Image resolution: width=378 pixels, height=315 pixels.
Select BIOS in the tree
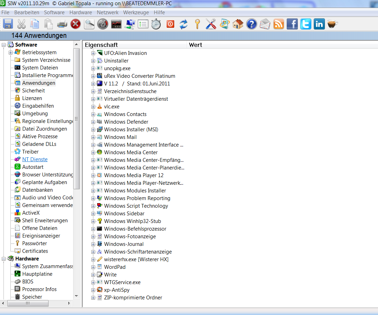pos(28,282)
